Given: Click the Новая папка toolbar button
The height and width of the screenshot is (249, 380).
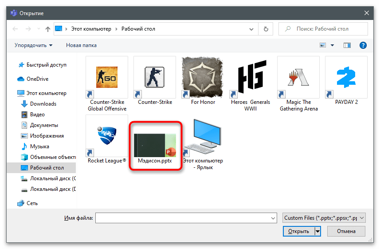Looking at the screenshot, I should pos(81,45).
